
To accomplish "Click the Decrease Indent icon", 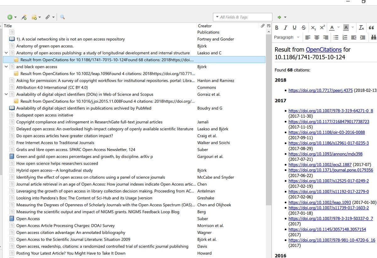I will (x=354, y=37).
